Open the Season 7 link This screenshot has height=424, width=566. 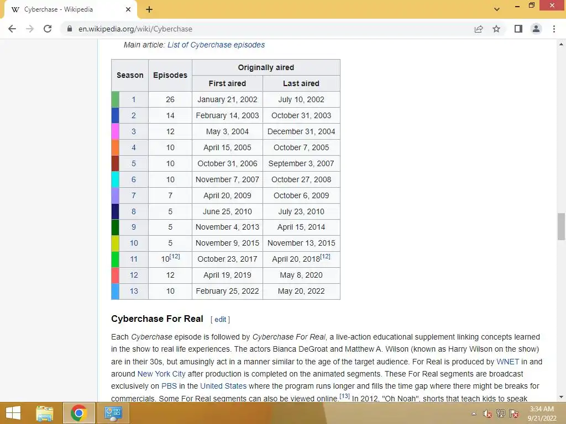tap(134, 195)
